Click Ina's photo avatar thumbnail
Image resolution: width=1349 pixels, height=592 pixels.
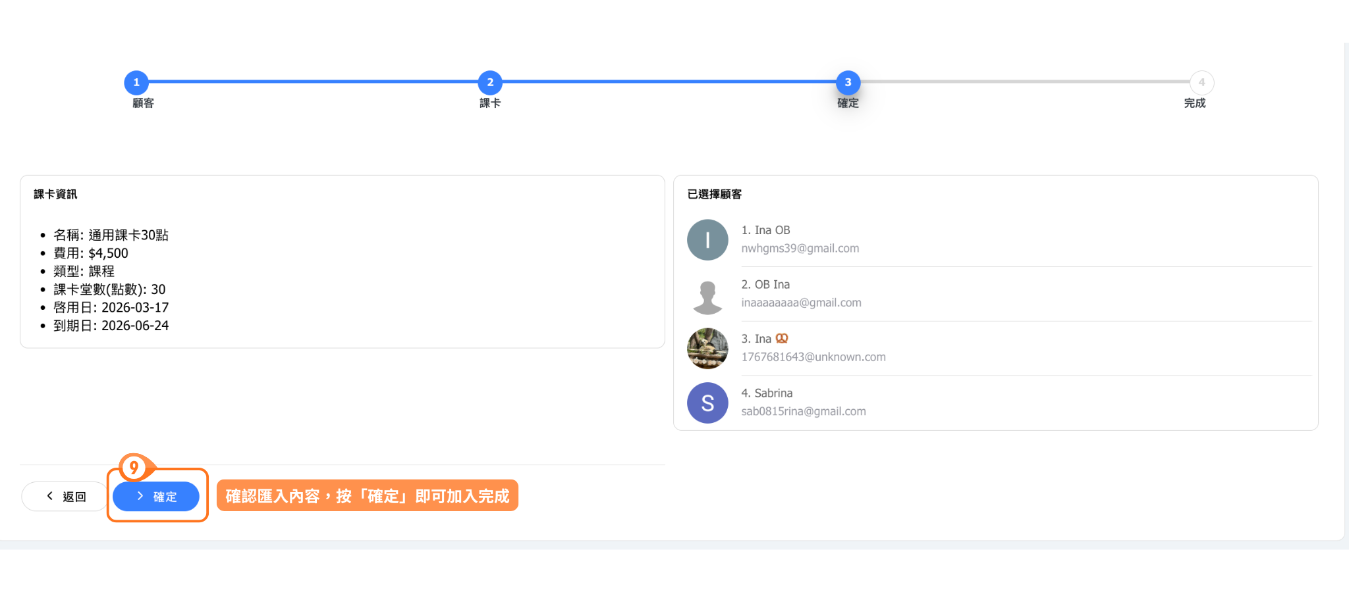click(707, 349)
